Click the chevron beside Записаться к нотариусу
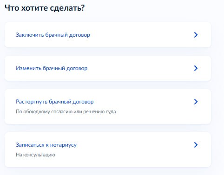Screen dimensions: 224x175 click(x=196, y=145)
